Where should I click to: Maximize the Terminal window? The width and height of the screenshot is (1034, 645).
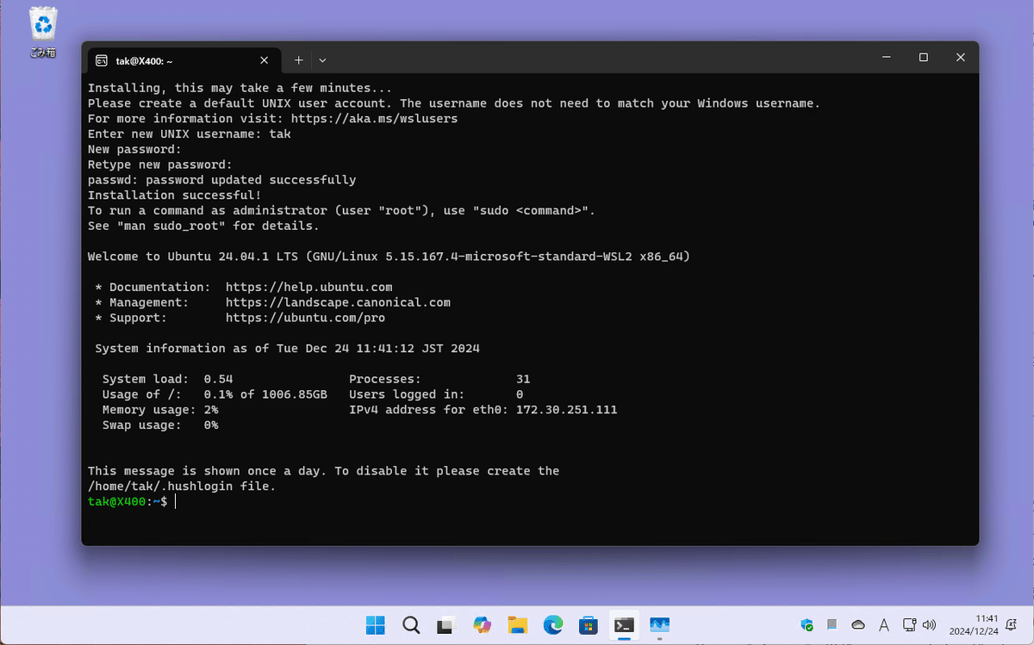(x=923, y=57)
